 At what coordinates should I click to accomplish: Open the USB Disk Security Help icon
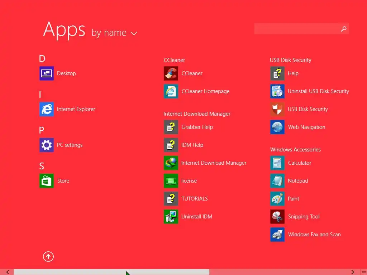click(x=277, y=73)
